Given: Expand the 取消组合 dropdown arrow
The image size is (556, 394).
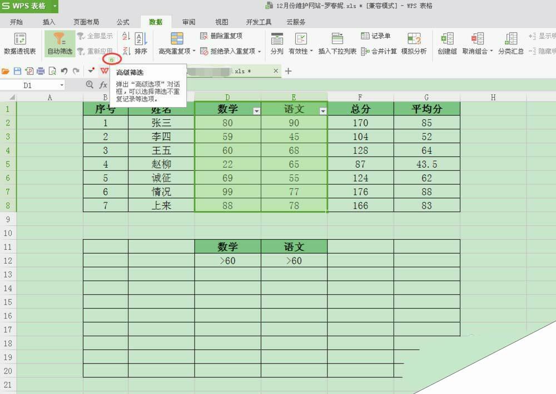Looking at the screenshot, I should point(492,51).
